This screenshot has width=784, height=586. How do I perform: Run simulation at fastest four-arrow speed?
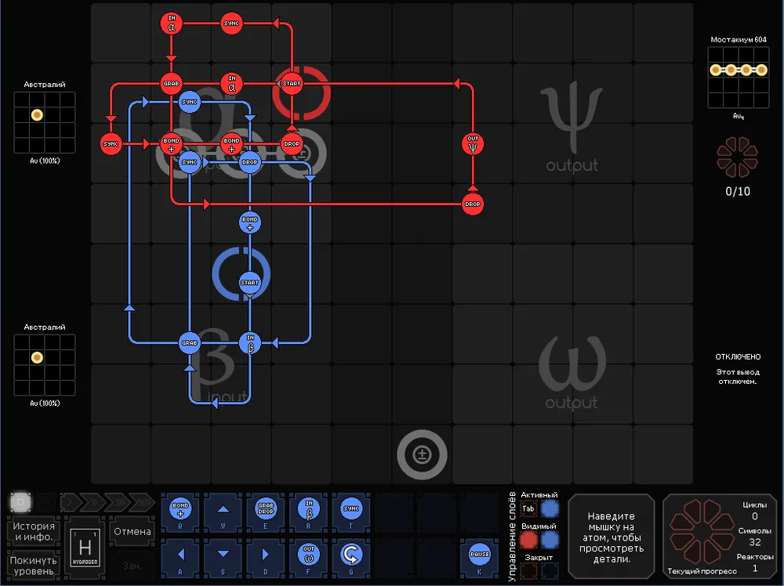pos(142,502)
